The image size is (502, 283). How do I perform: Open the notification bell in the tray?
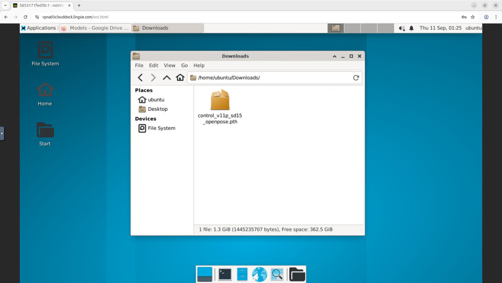[x=411, y=28]
